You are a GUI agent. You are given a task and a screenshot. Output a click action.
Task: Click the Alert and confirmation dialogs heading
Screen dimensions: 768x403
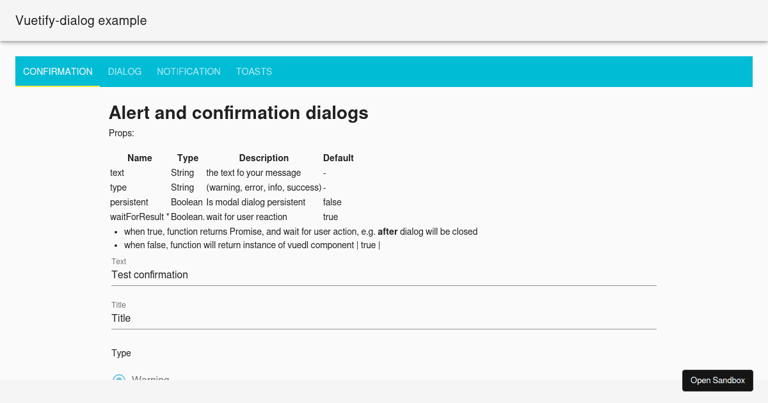tap(238, 113)
